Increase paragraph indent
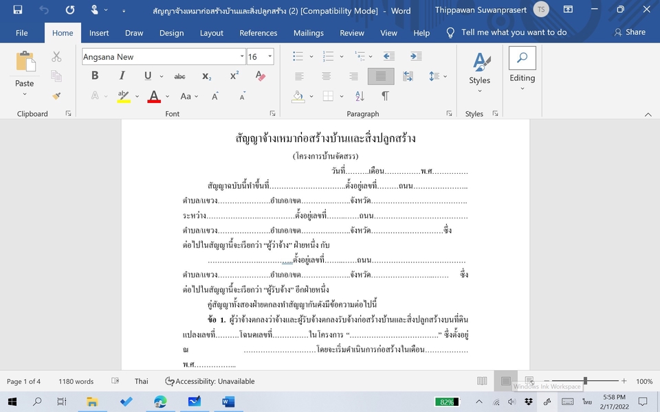Viewport: 660px width, 412px height. coord(416,56)
